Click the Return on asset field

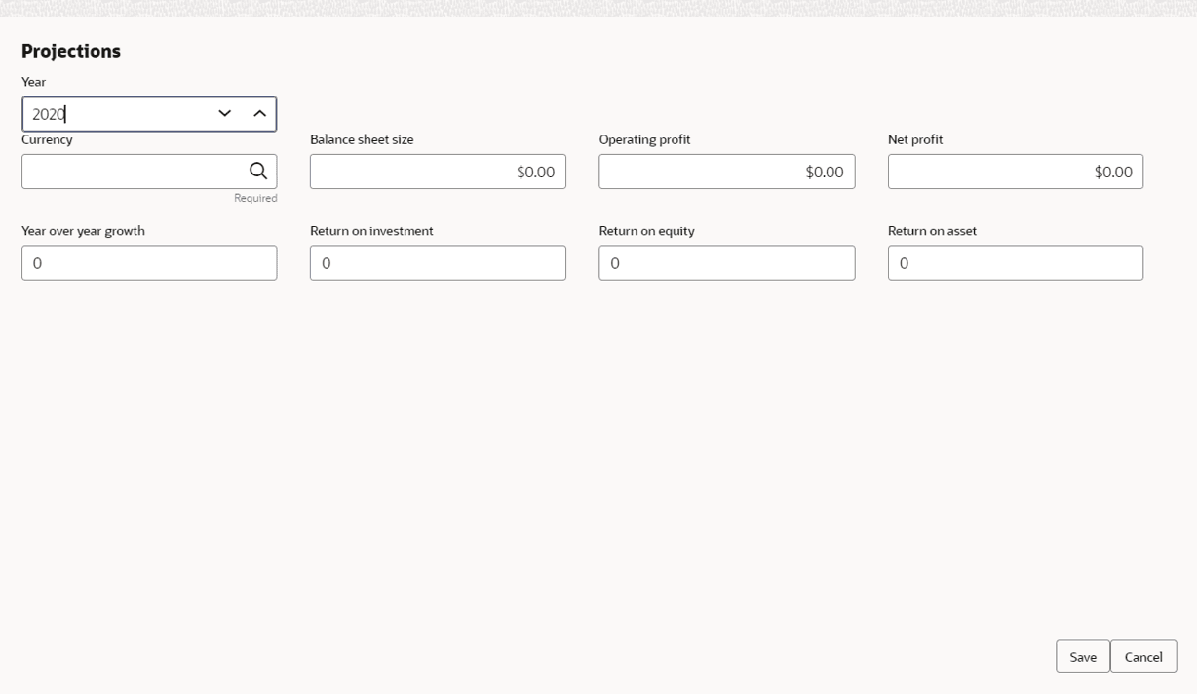[1016, 263]
